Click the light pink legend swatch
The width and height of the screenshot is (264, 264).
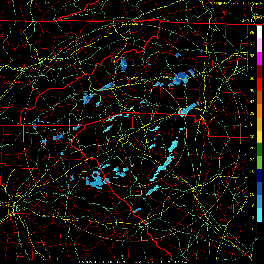click(259, 45)
